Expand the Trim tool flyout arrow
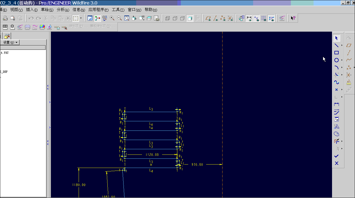 [342, 141]
